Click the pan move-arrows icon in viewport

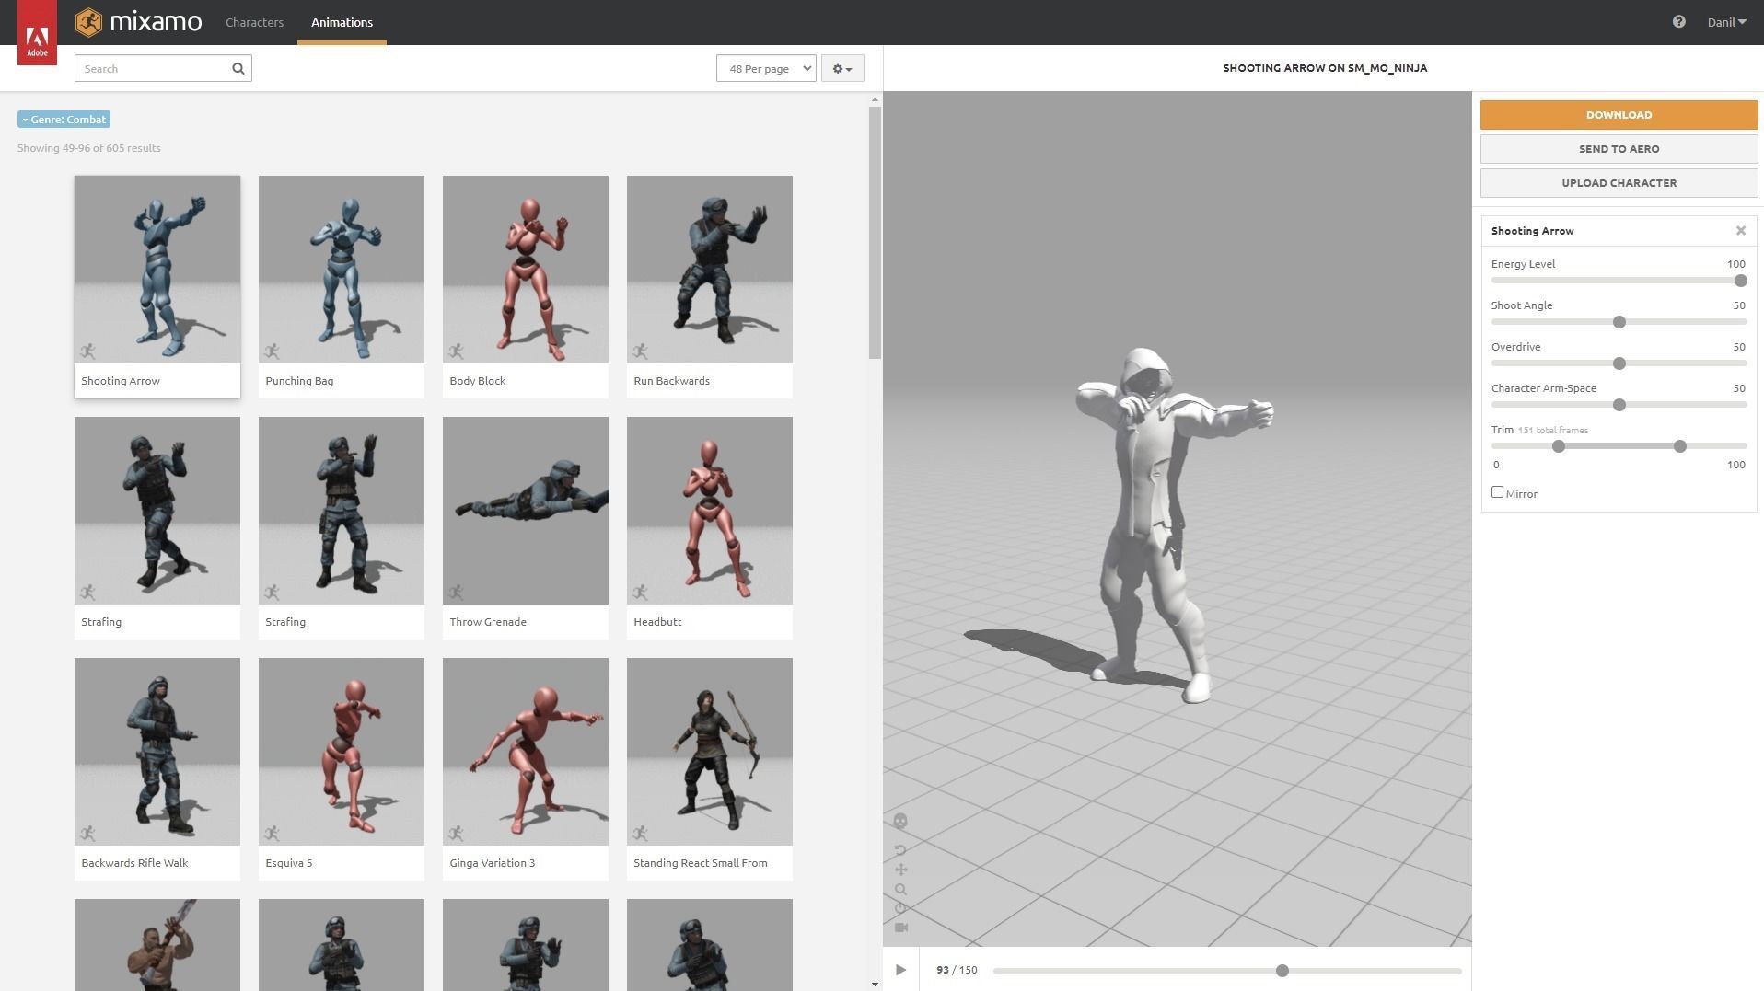click(900, 870)
